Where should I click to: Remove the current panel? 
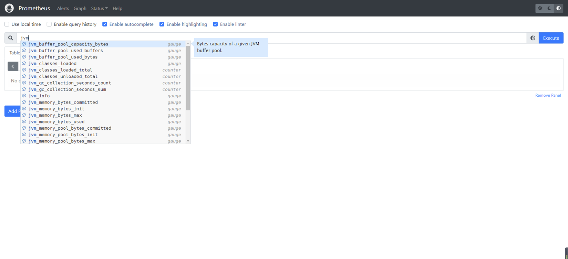tap(548, 95)
